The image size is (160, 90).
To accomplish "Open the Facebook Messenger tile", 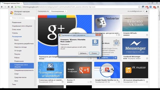I will [x=135, y=47].
